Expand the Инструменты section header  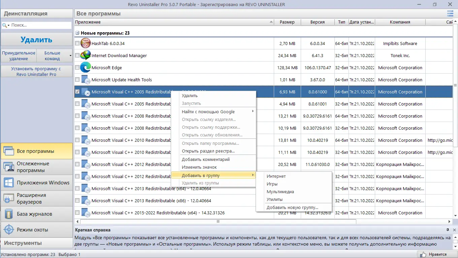(36, 243)
